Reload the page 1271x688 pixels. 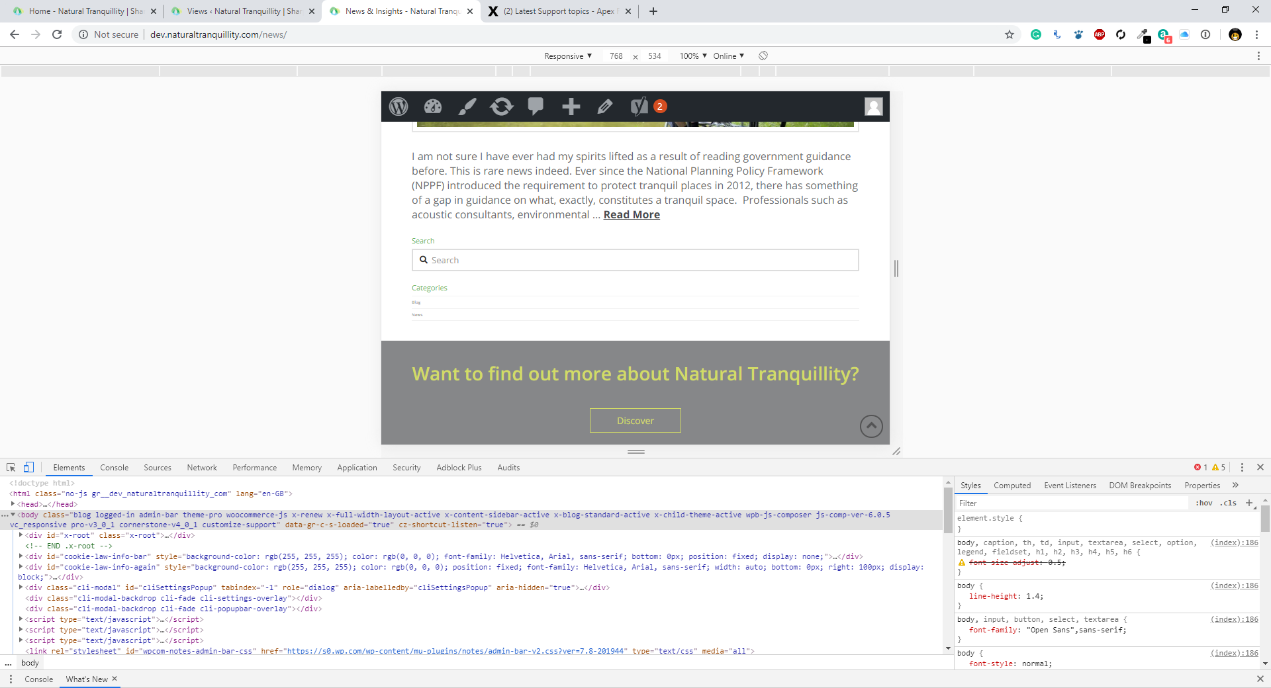[57, 34]
